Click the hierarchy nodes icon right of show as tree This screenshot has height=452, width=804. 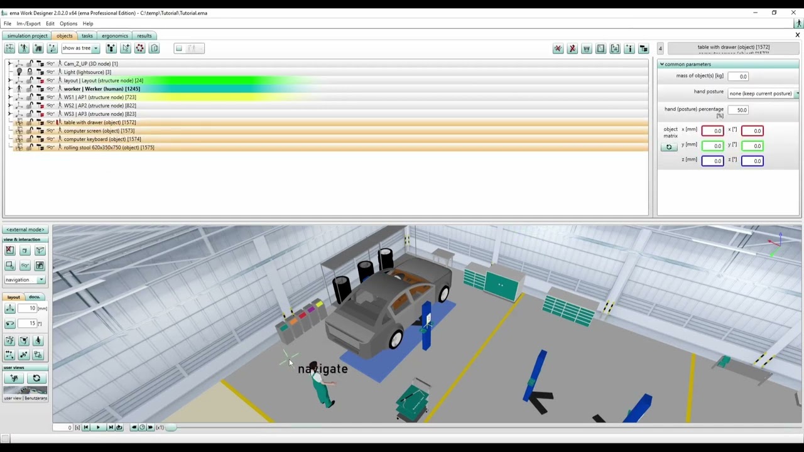(x=111, y=48)
